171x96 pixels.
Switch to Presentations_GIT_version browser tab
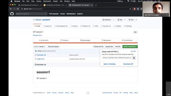coord(30,5)
